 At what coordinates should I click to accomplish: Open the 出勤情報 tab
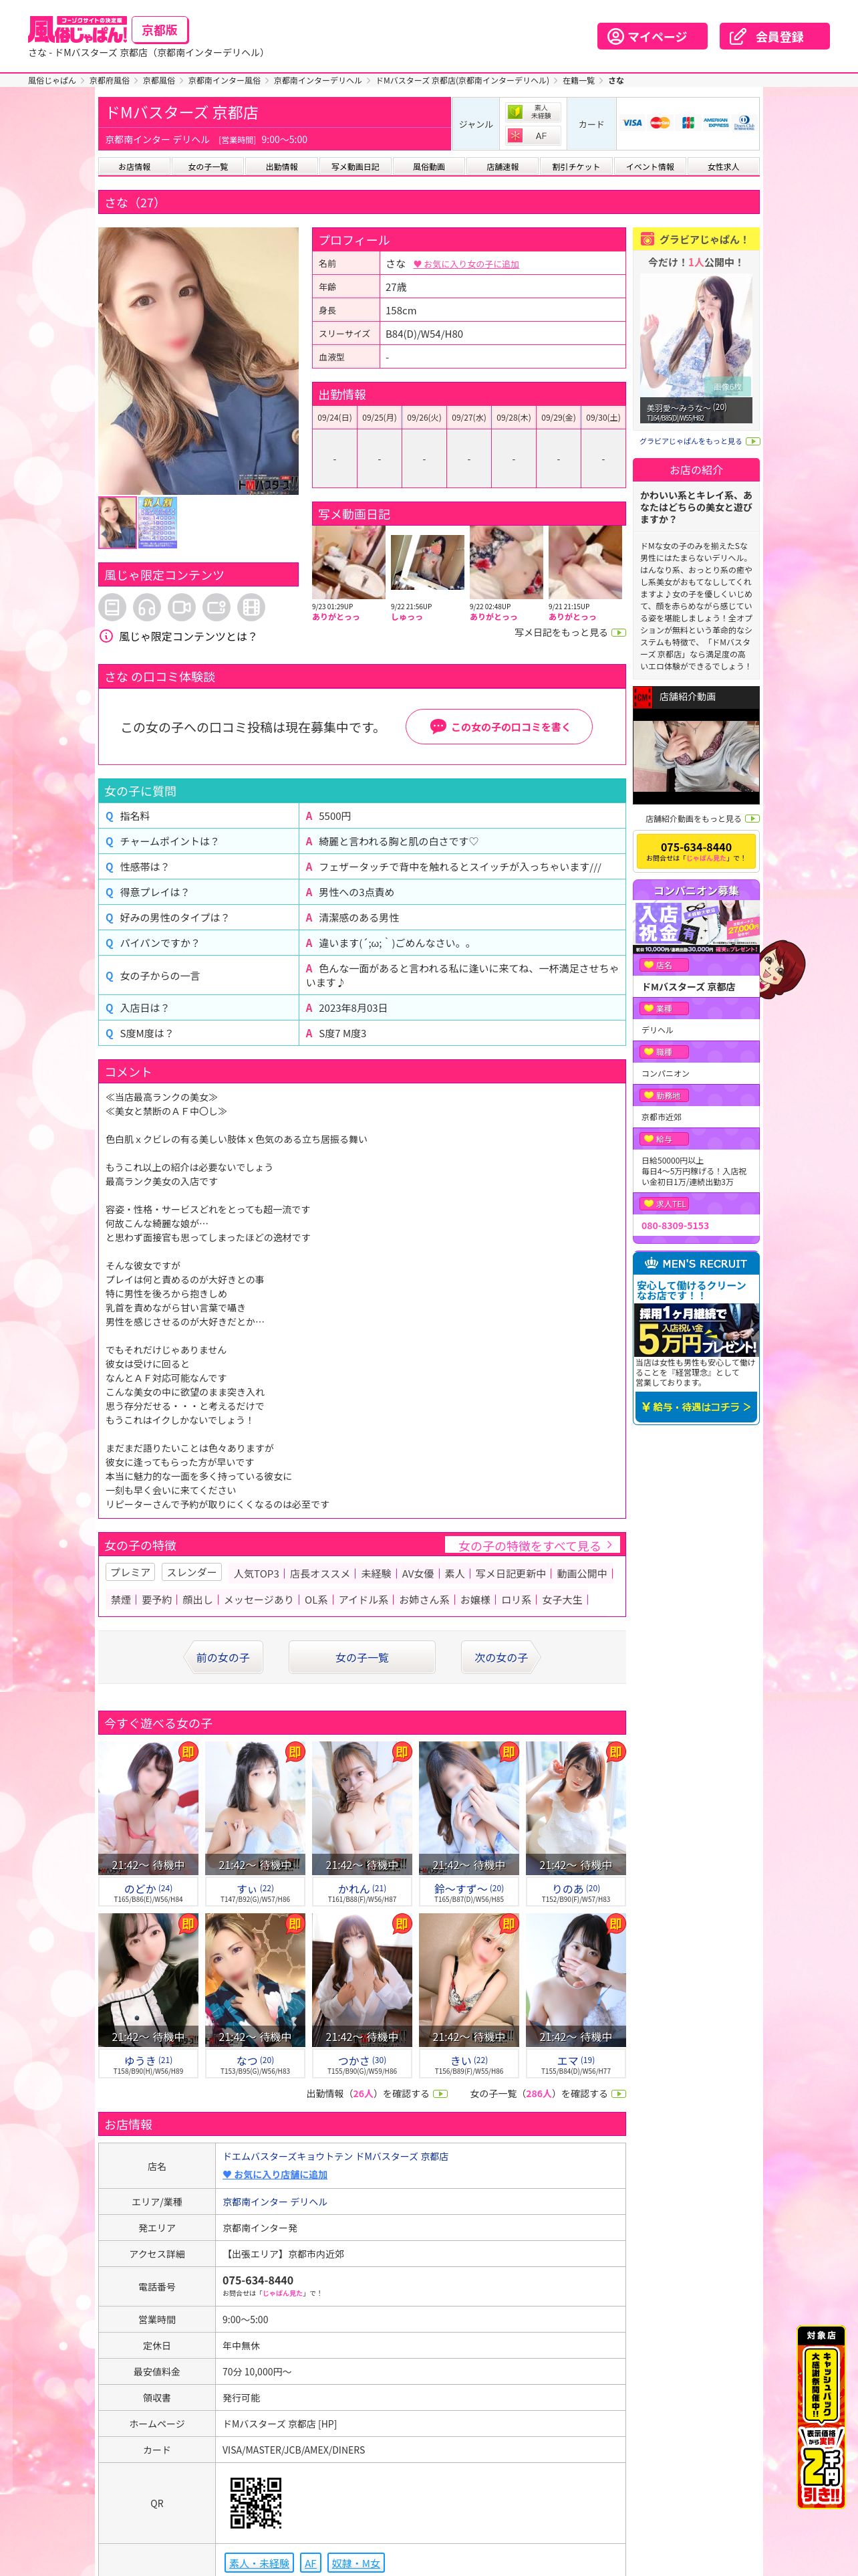[282, 167]
